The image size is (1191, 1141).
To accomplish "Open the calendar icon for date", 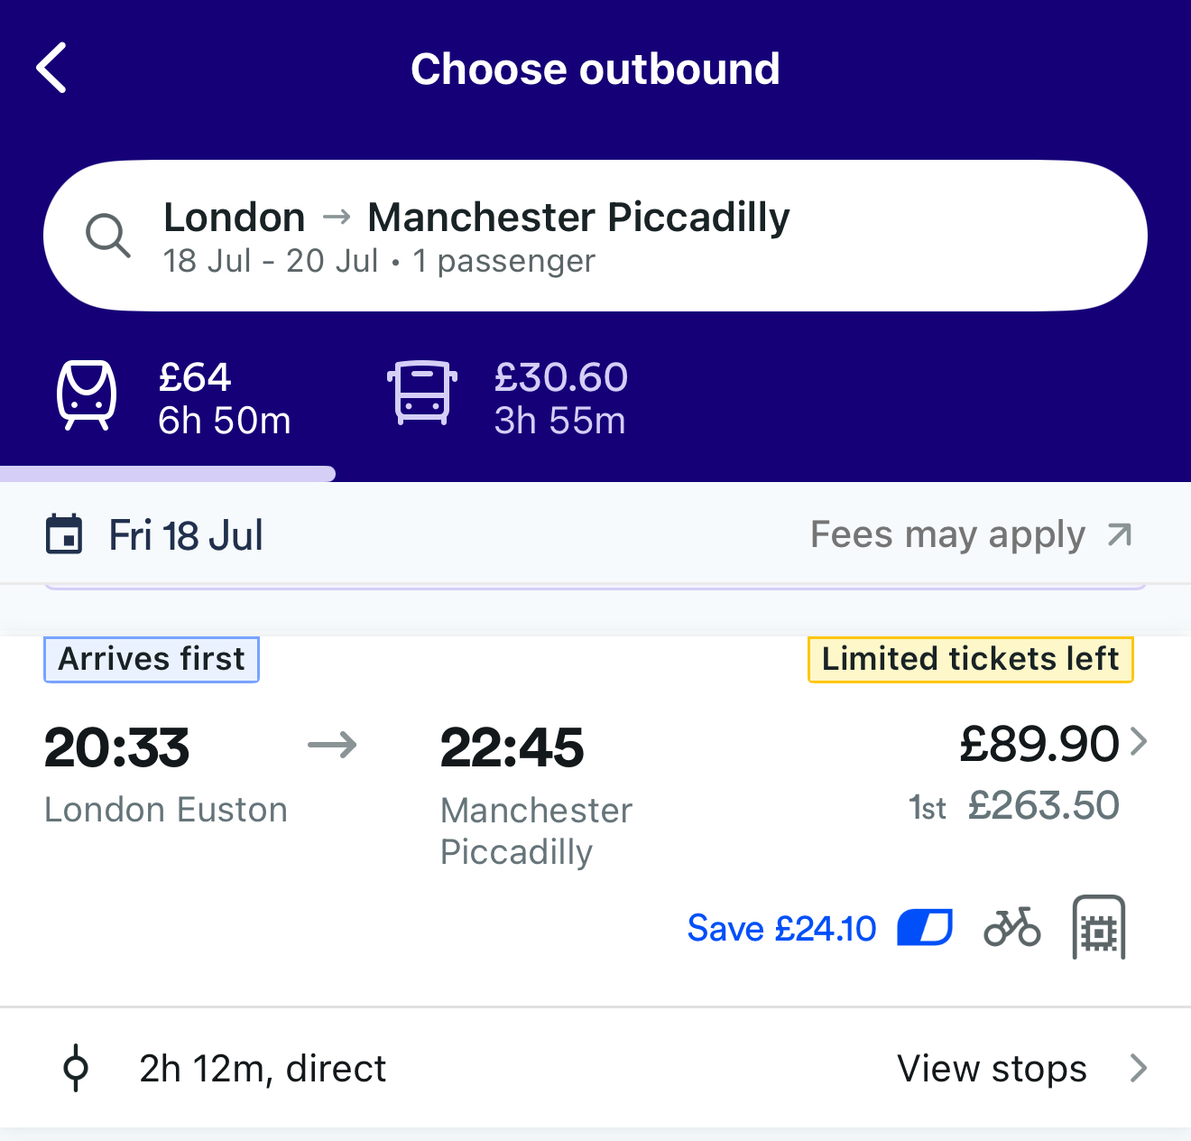I will click(64, 534).
